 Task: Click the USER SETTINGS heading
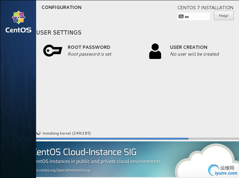click(x=59, y=32)
